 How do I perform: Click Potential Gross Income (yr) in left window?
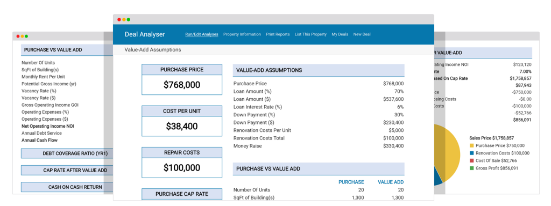pos(49,84)
